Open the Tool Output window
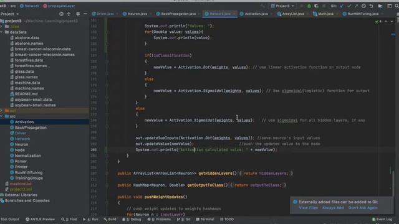The height and width of the screenshot is (224, 399). [x=10, y=219]
